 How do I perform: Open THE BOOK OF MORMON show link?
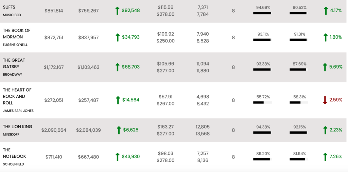[17, 34]
